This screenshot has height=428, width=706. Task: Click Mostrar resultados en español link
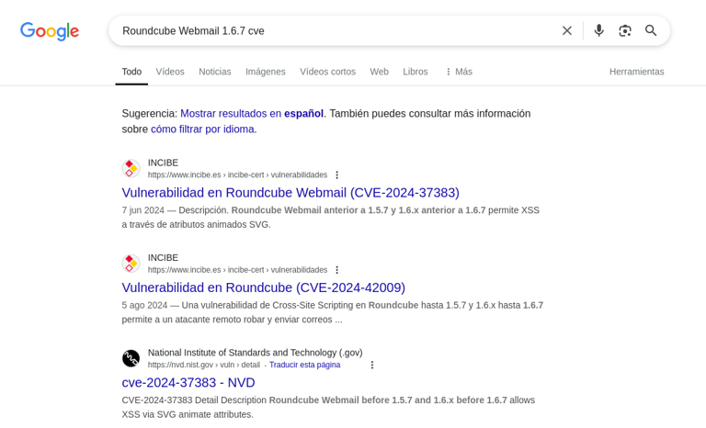point(252,114)
